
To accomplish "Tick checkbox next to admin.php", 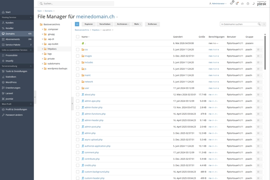I will [x=78, y=133].
